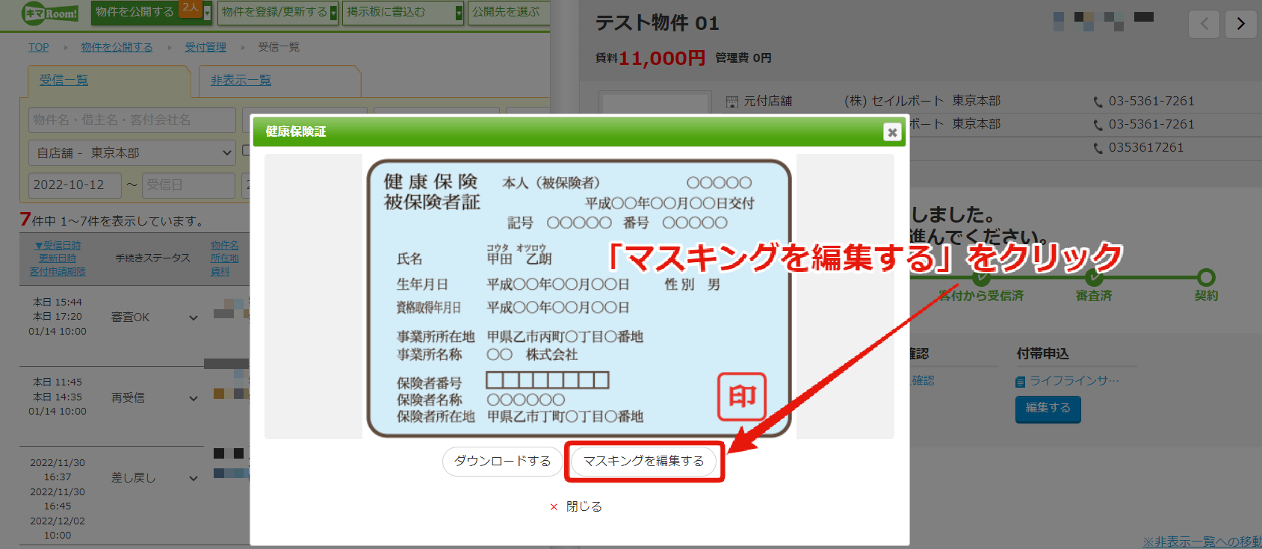Click the キマRoom! logo
This screenshot has width=1262, height=549.
pos(51,13)
